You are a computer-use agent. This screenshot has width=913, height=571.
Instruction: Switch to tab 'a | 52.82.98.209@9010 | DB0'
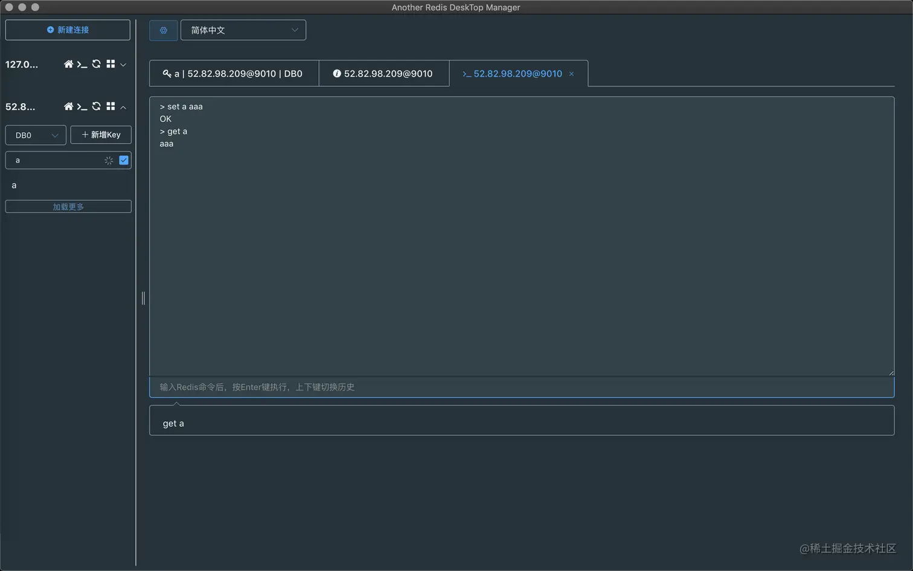click(x=234, y=74)
